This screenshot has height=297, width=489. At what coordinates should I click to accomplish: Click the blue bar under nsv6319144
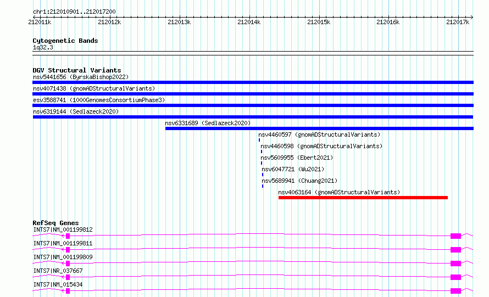tap(253, 117)
